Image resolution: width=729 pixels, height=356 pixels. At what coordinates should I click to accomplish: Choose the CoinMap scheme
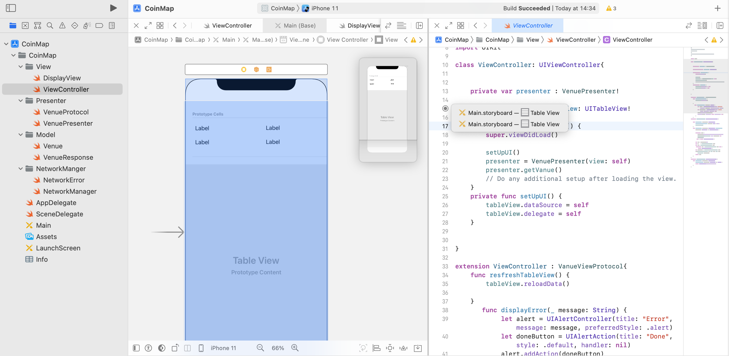278,8
